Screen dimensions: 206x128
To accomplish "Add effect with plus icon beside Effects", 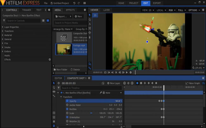I will point(50,60).
